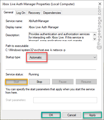Click the Start service button
The width and height of the screenshot is (104, 120).
coord(16,82)
